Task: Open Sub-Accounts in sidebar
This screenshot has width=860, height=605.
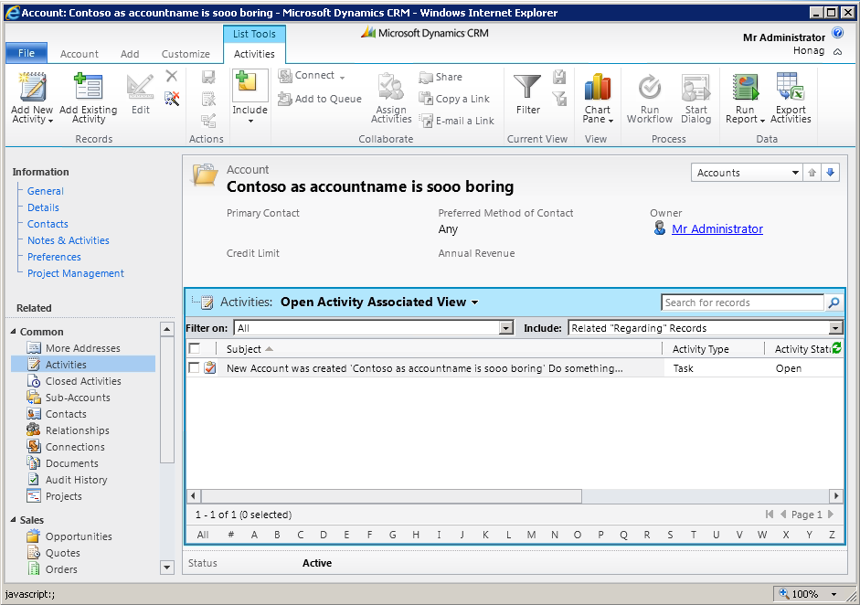Action: [x=78, y=398]
